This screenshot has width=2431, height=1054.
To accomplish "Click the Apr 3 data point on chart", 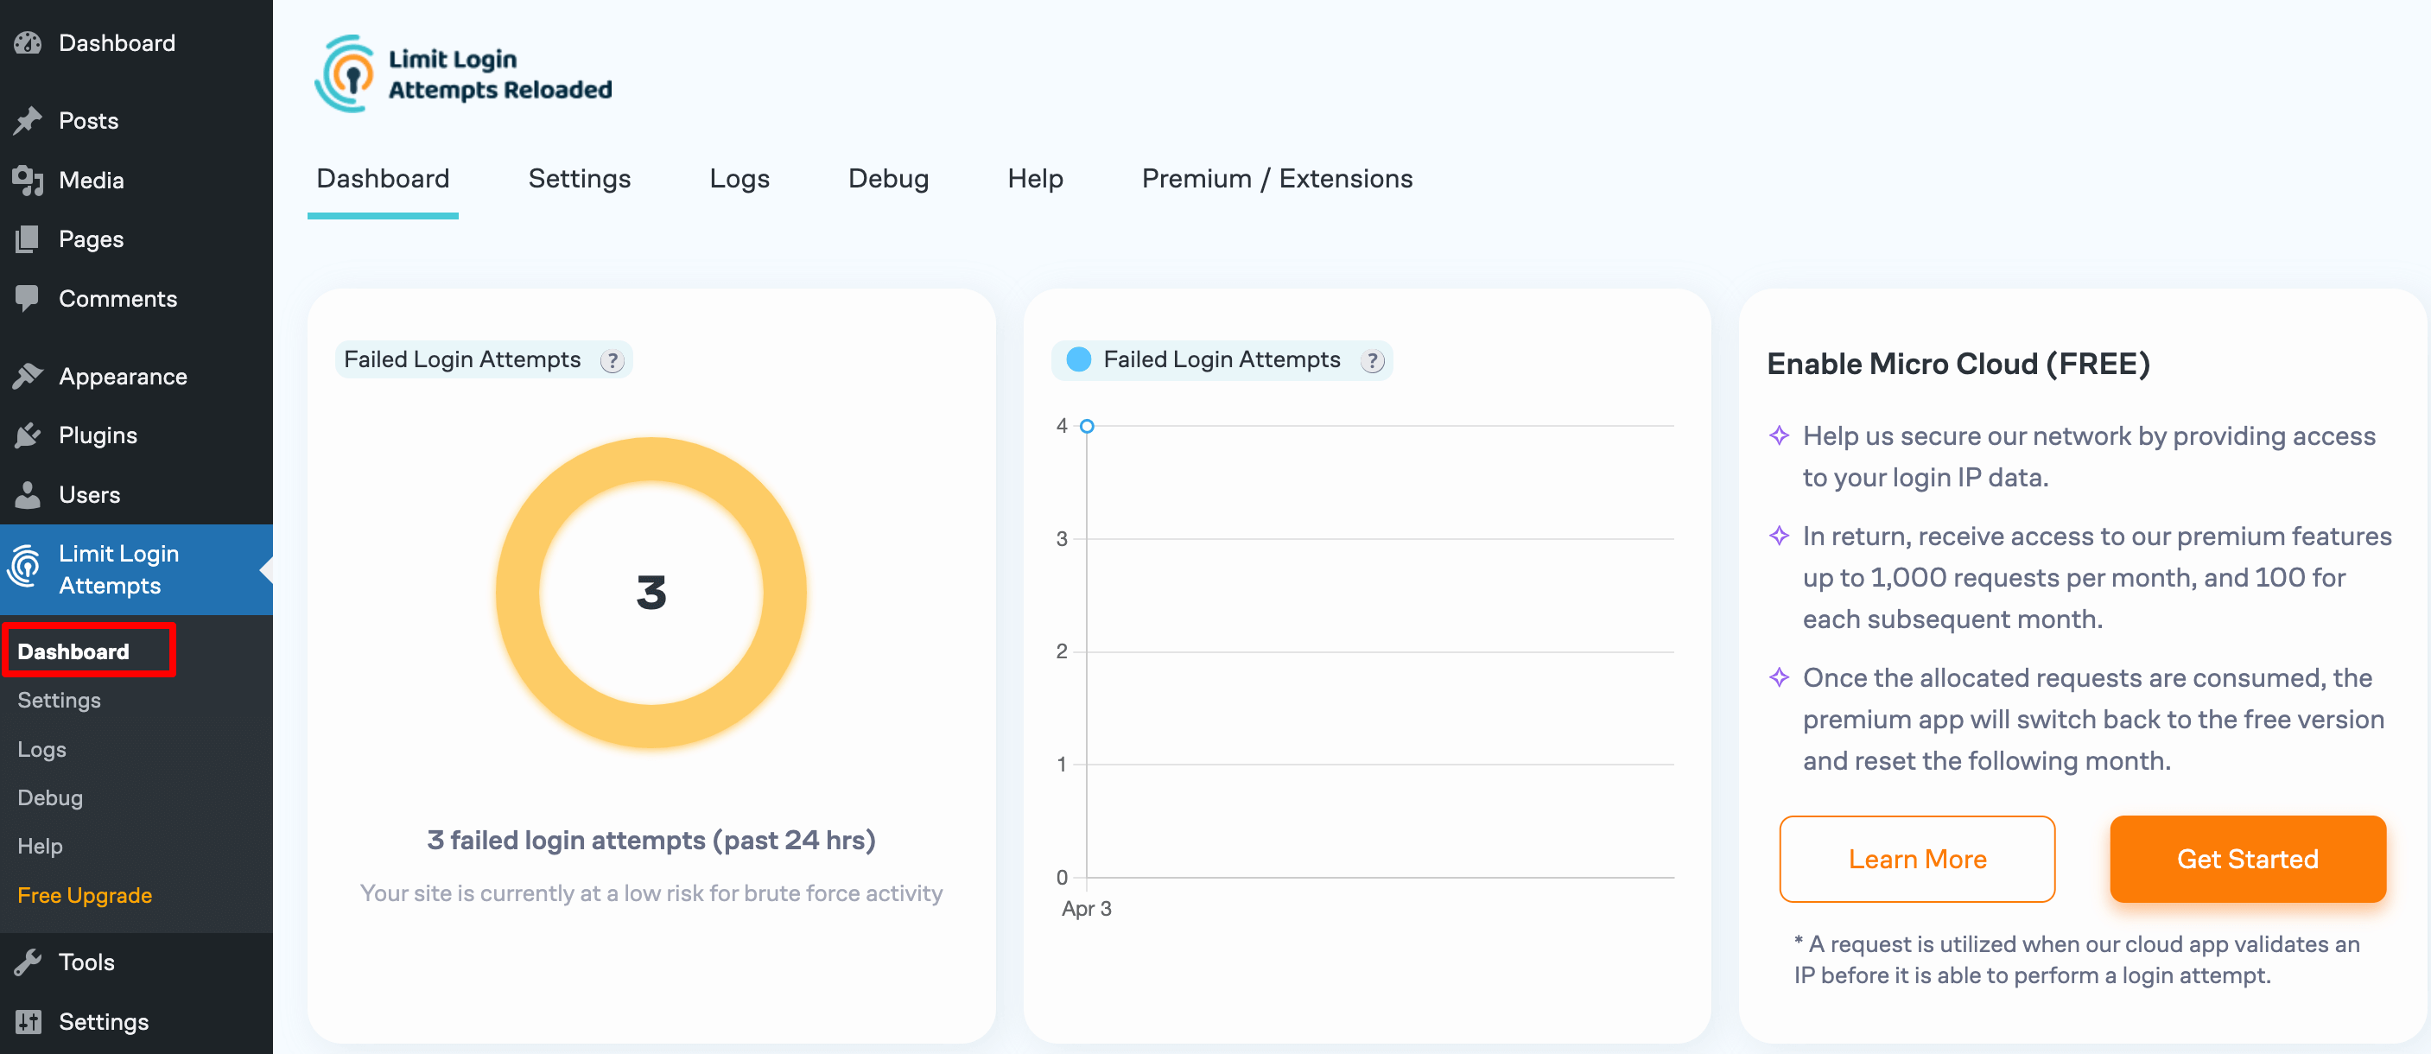I will click(x=1086, y=427).
